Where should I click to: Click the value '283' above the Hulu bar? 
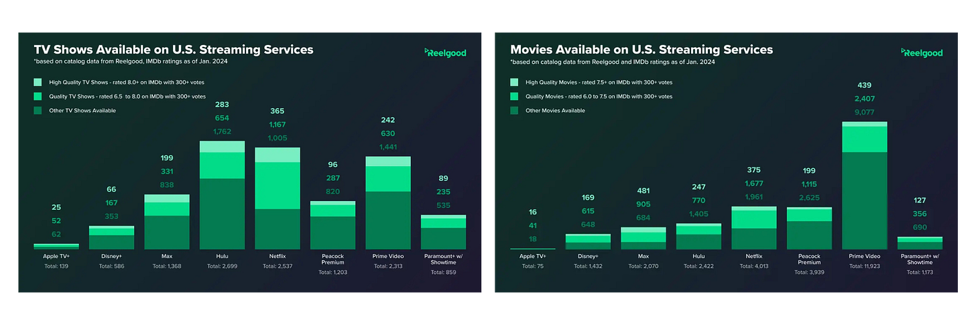222,105
